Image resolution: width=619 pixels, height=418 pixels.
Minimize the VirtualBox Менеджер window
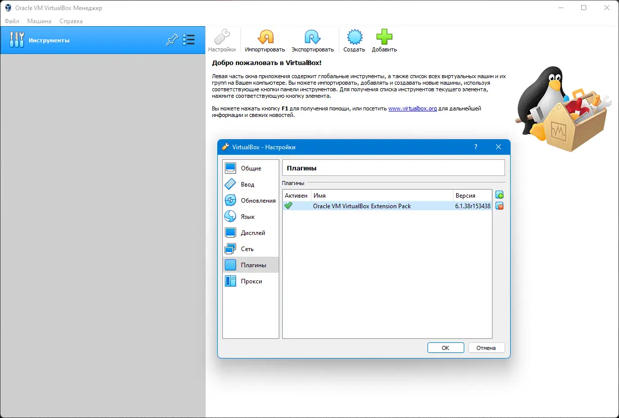[561, 8]
